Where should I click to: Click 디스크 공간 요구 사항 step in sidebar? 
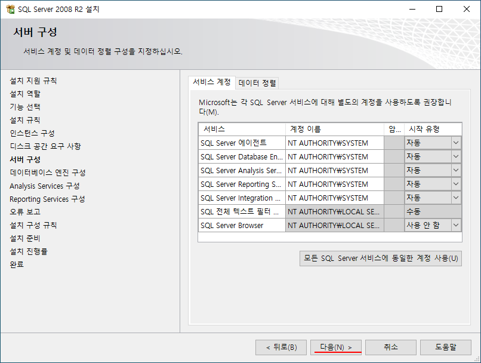[45, 146]
